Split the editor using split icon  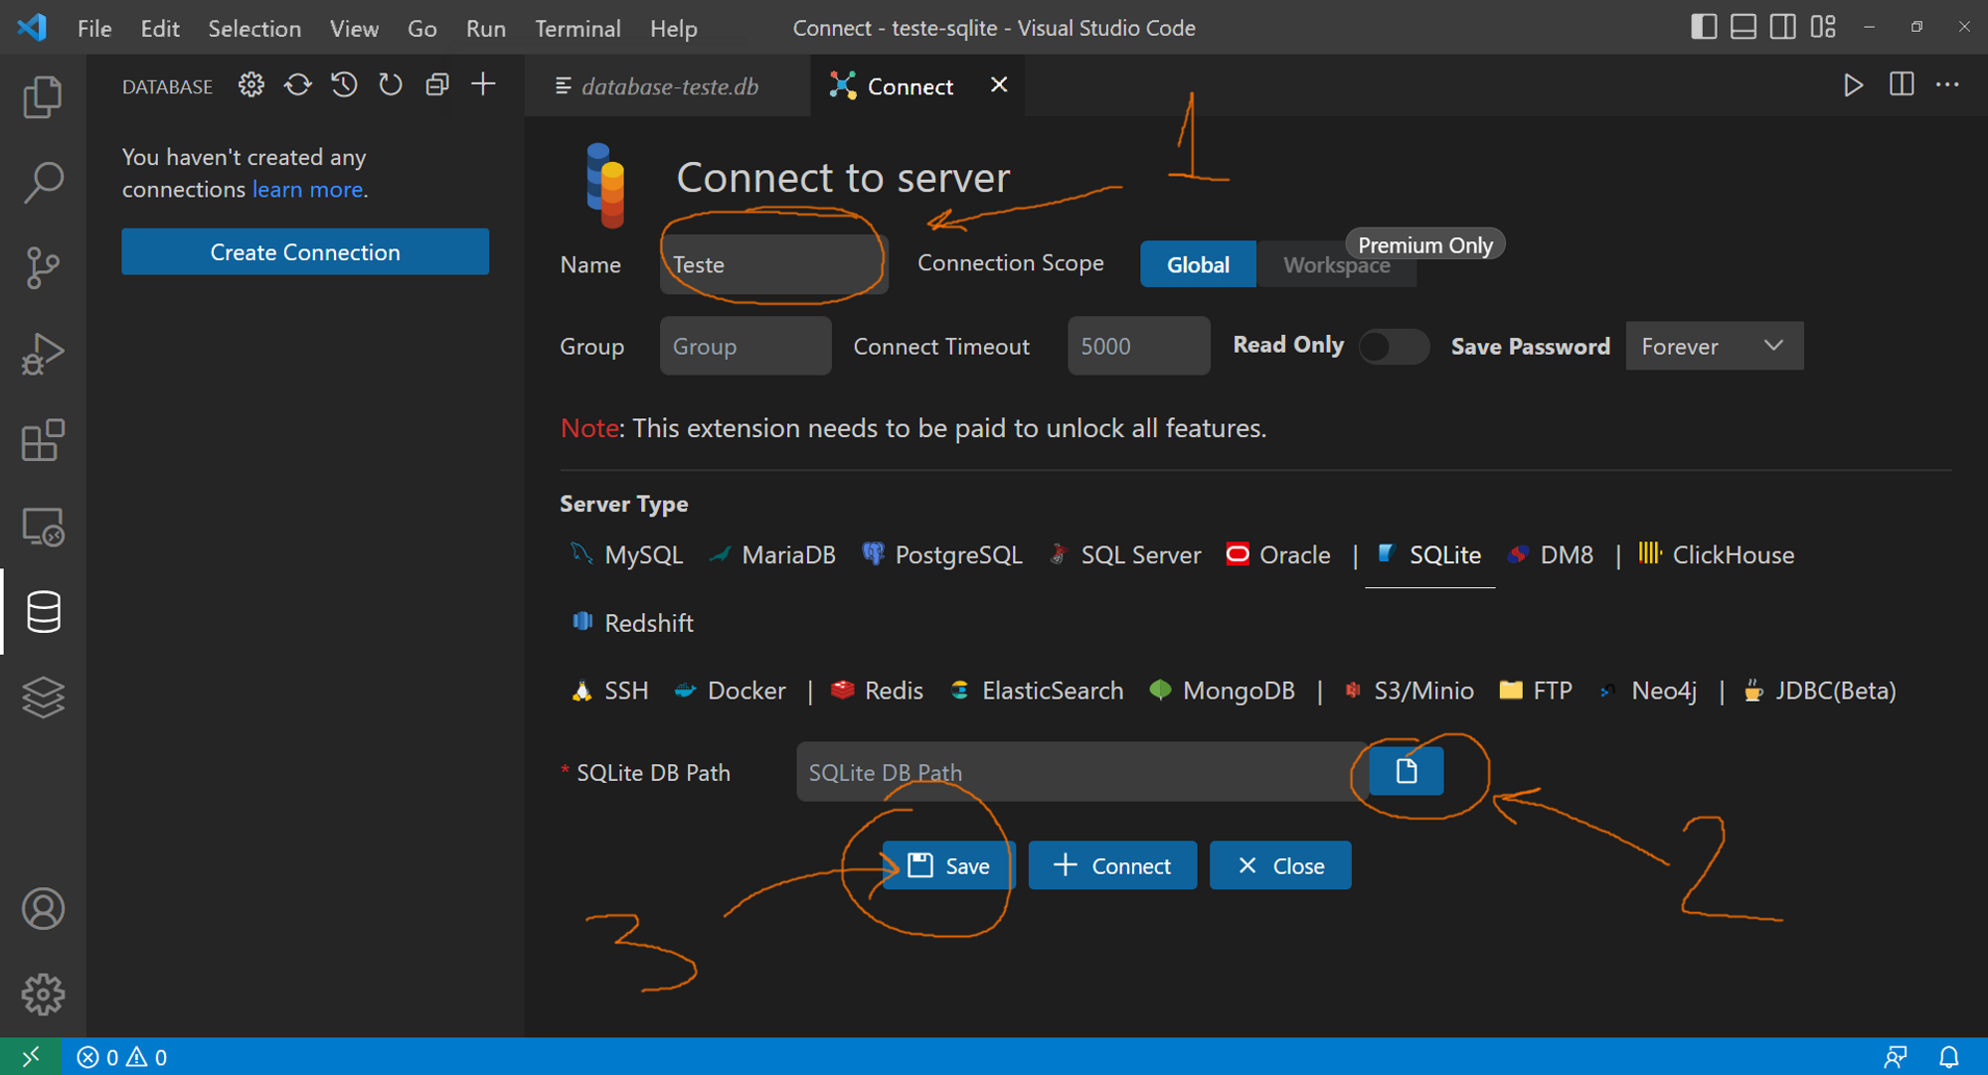(1901, 85)
